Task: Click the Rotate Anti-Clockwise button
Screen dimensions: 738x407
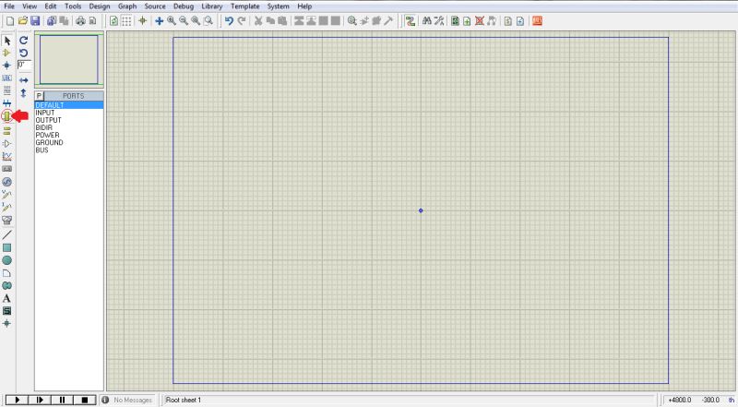Action: pos(24,53)
